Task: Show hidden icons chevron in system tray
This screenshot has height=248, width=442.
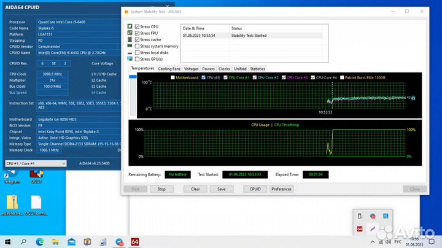Action: (373, 242)
